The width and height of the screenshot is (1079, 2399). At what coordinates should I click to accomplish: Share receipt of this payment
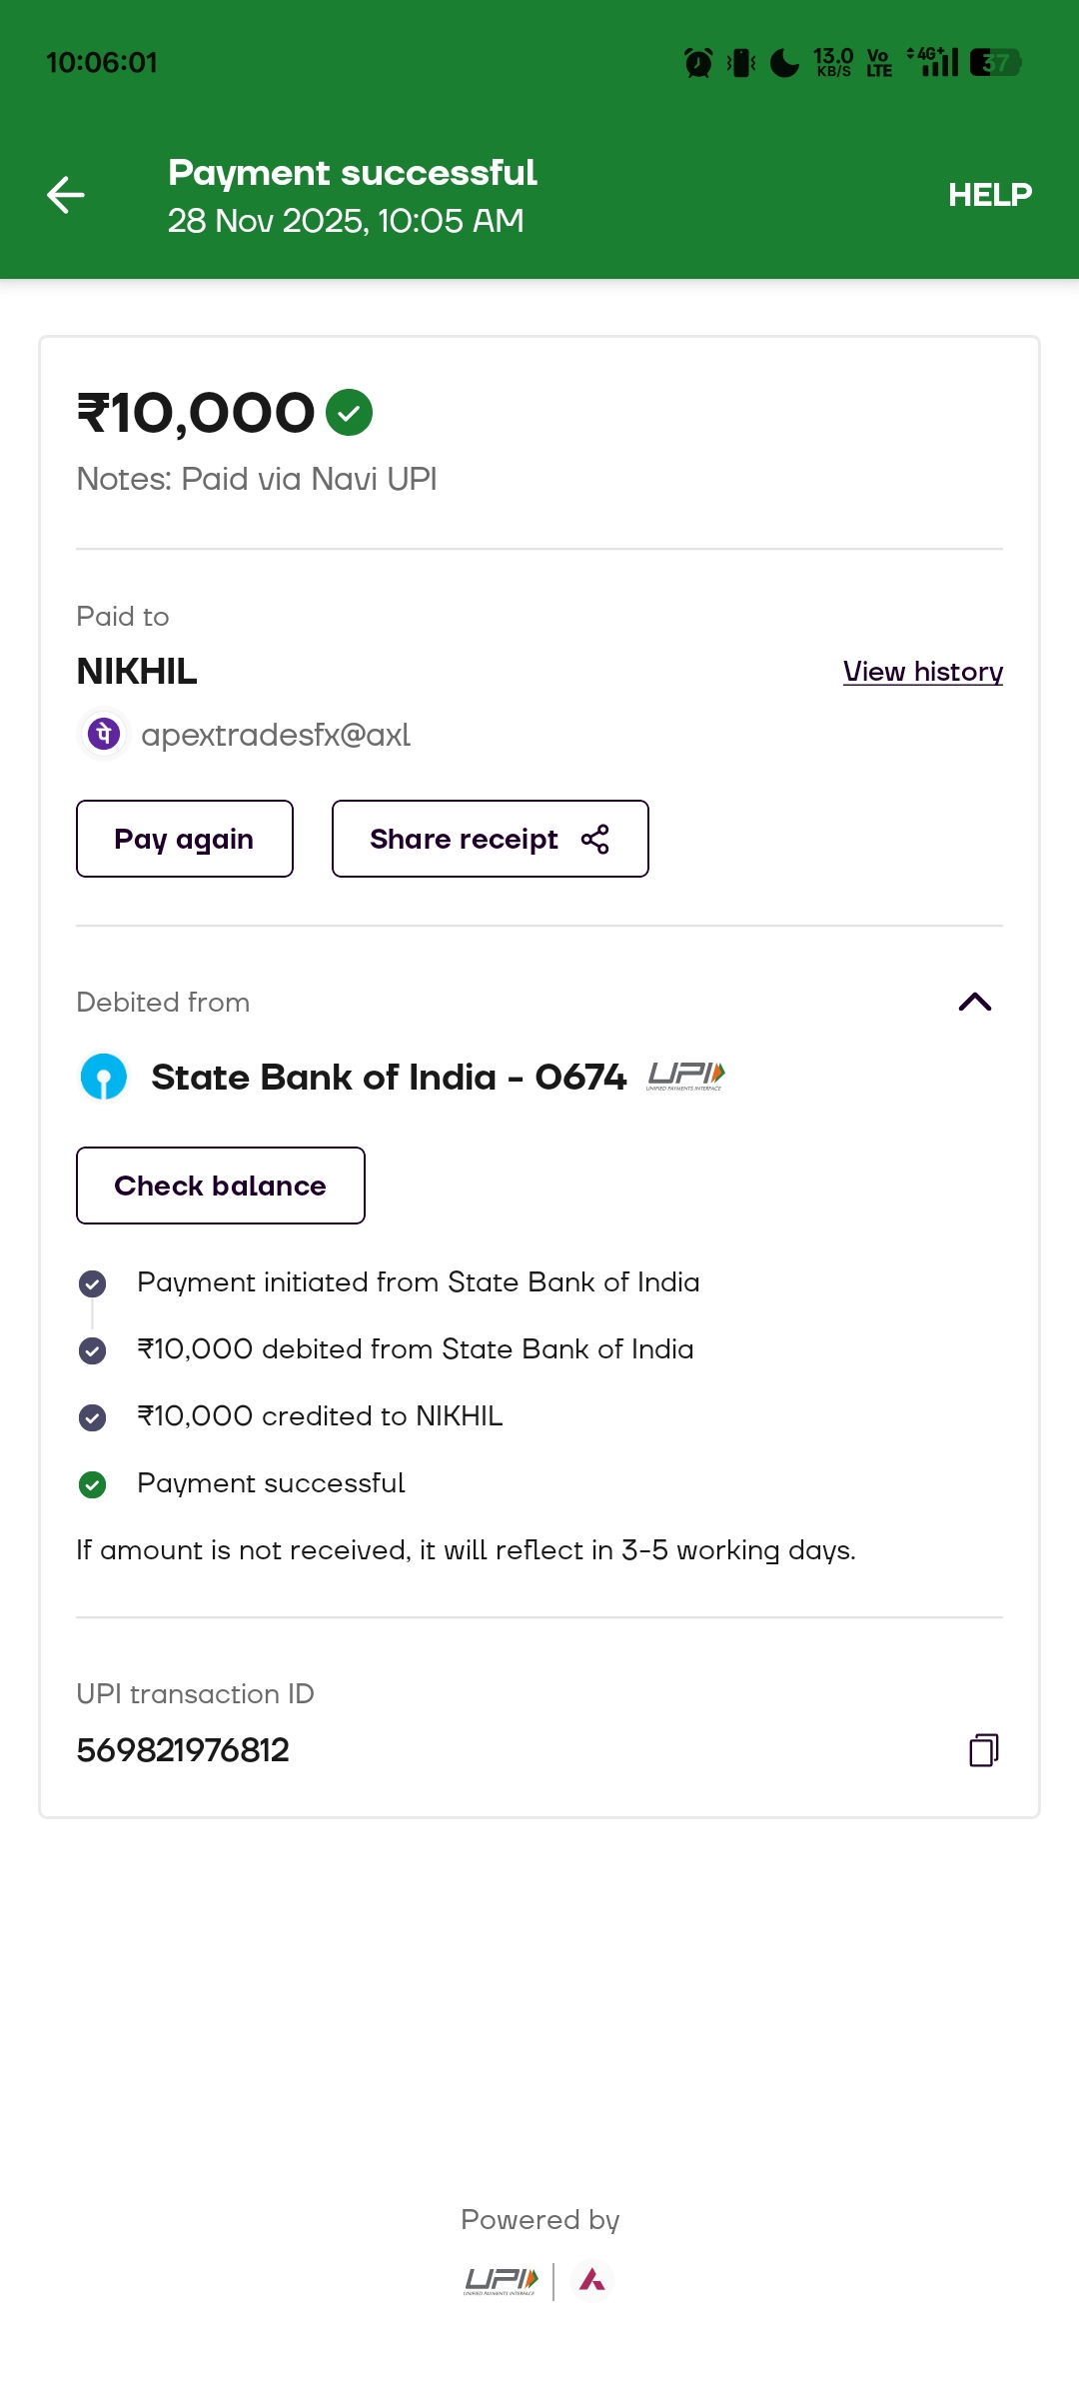(x=490, y=839)
